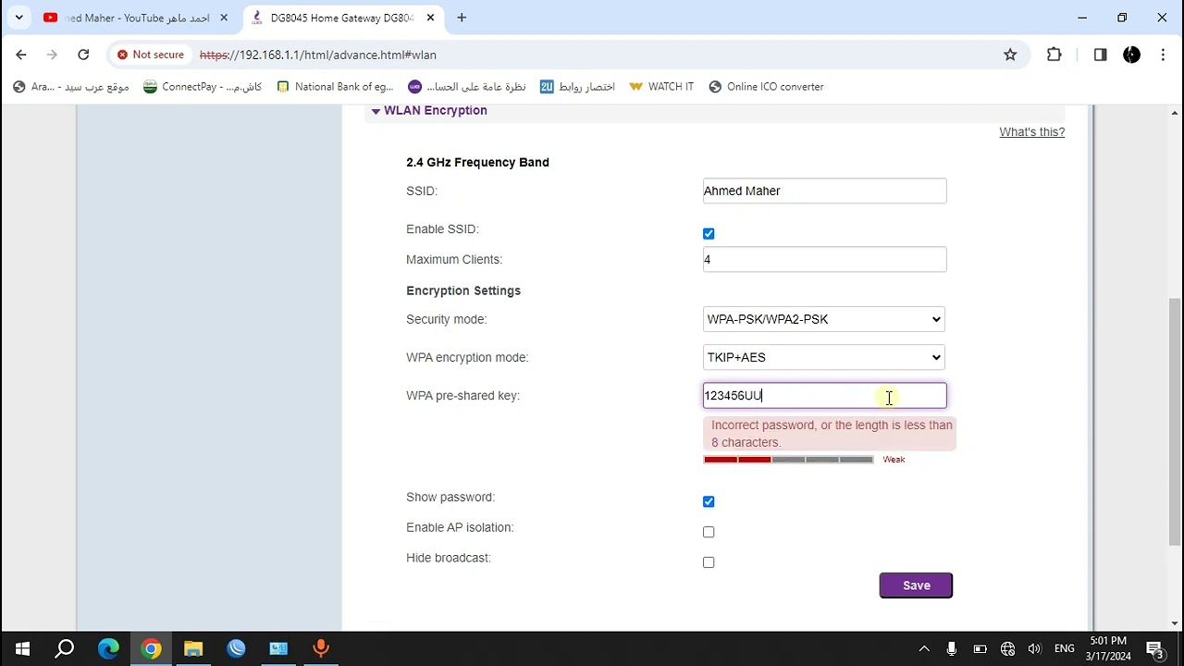This screenshot has width=1184, height=666.
Task: Click the password strength meter bar
Action: point(788,460)
